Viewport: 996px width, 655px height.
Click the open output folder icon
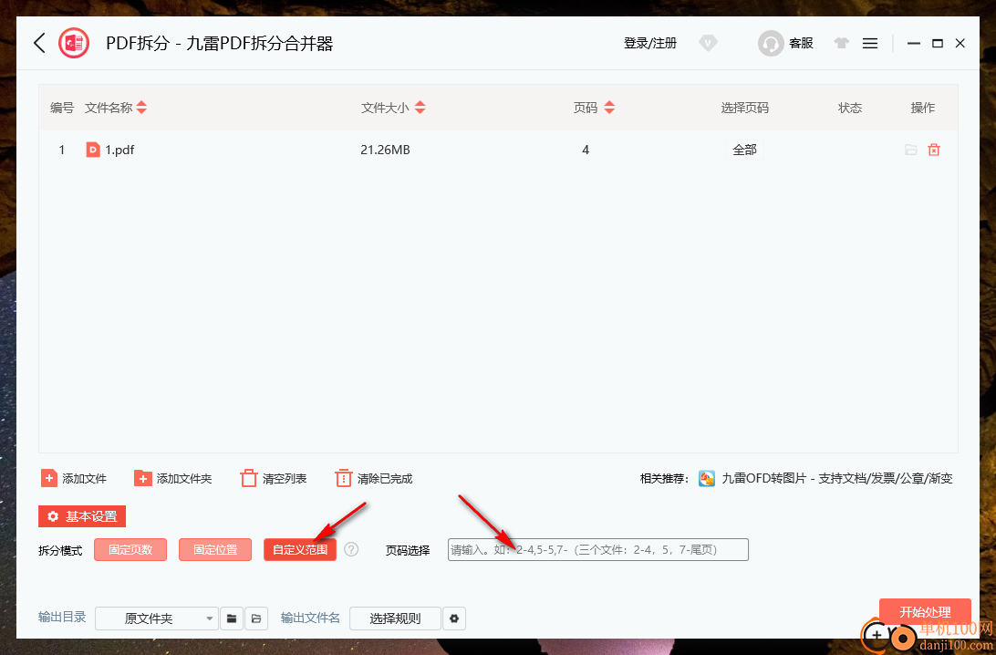pos(256,619)
